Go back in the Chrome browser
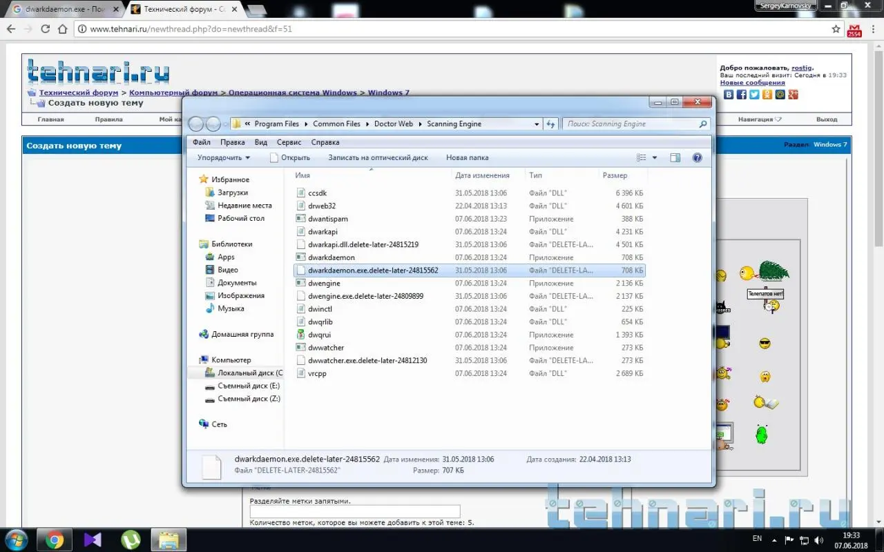 [11, 29]
